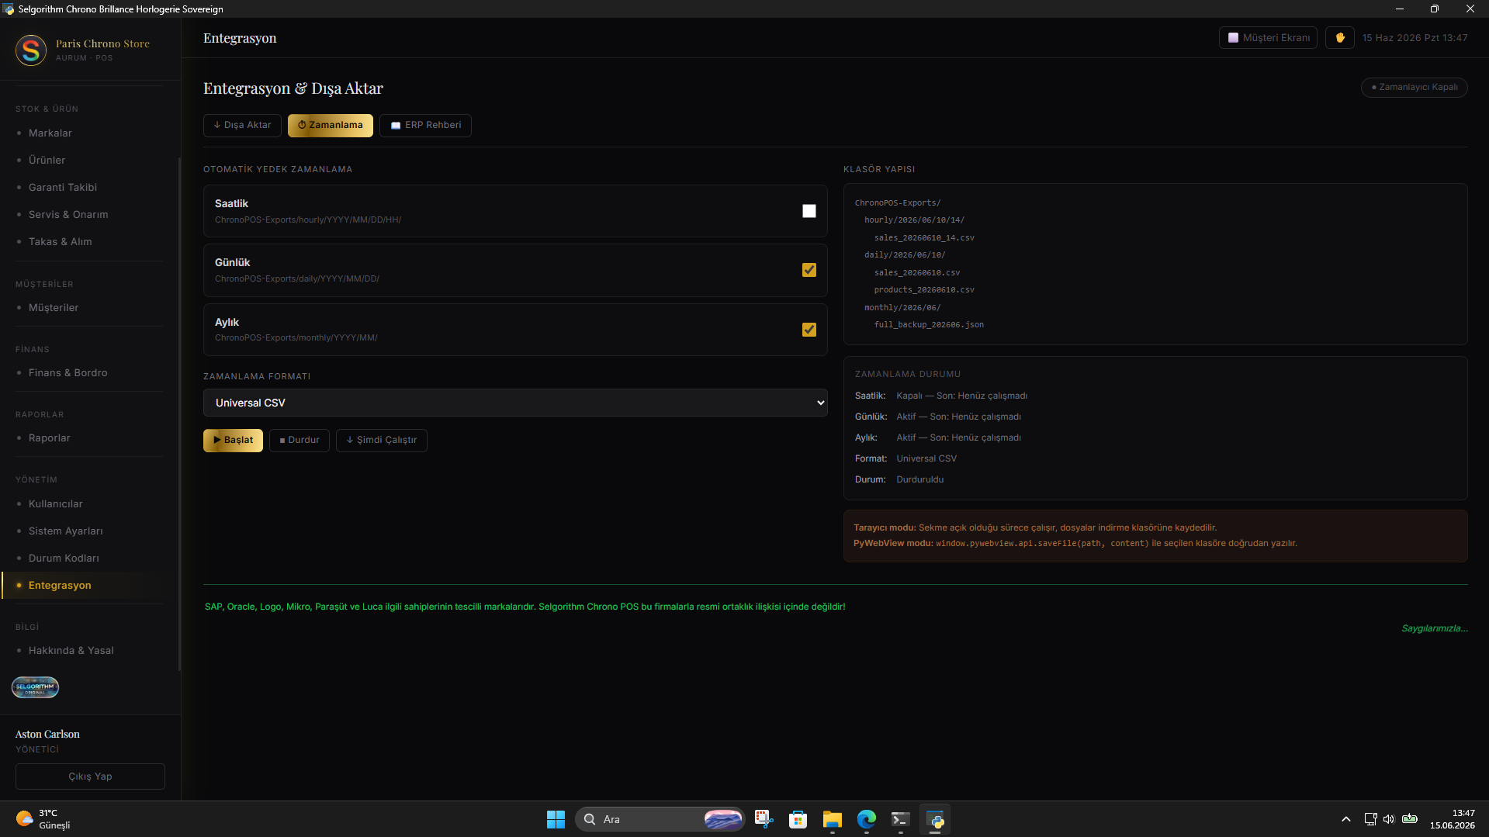The image size is (1489, 837).
Task: Click products_20260610.csv in folder structure
Action: point(923,289)
